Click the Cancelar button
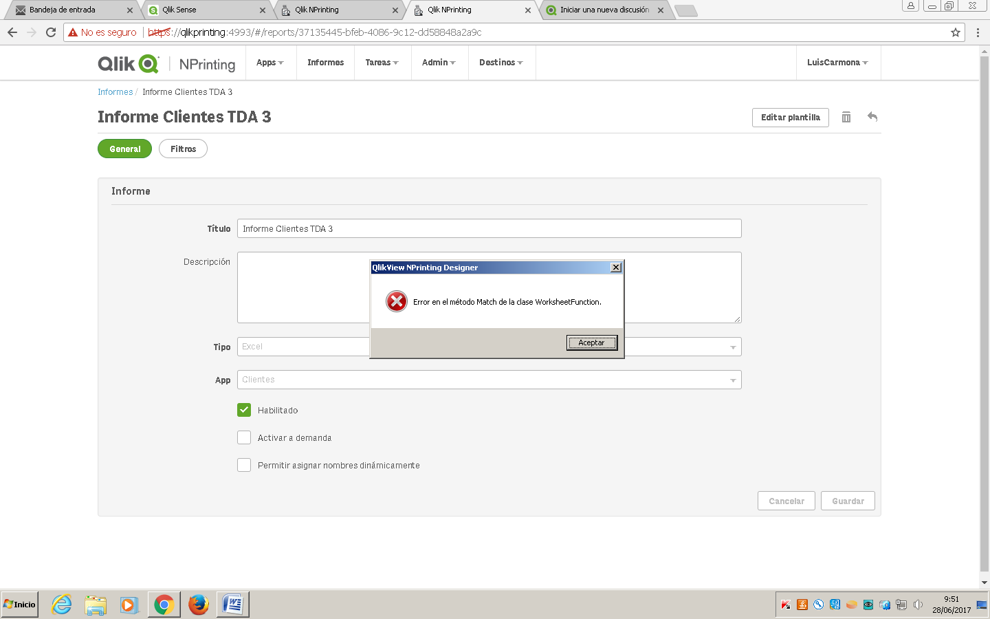This screenshot has width=990, height=619. point(786,501)
